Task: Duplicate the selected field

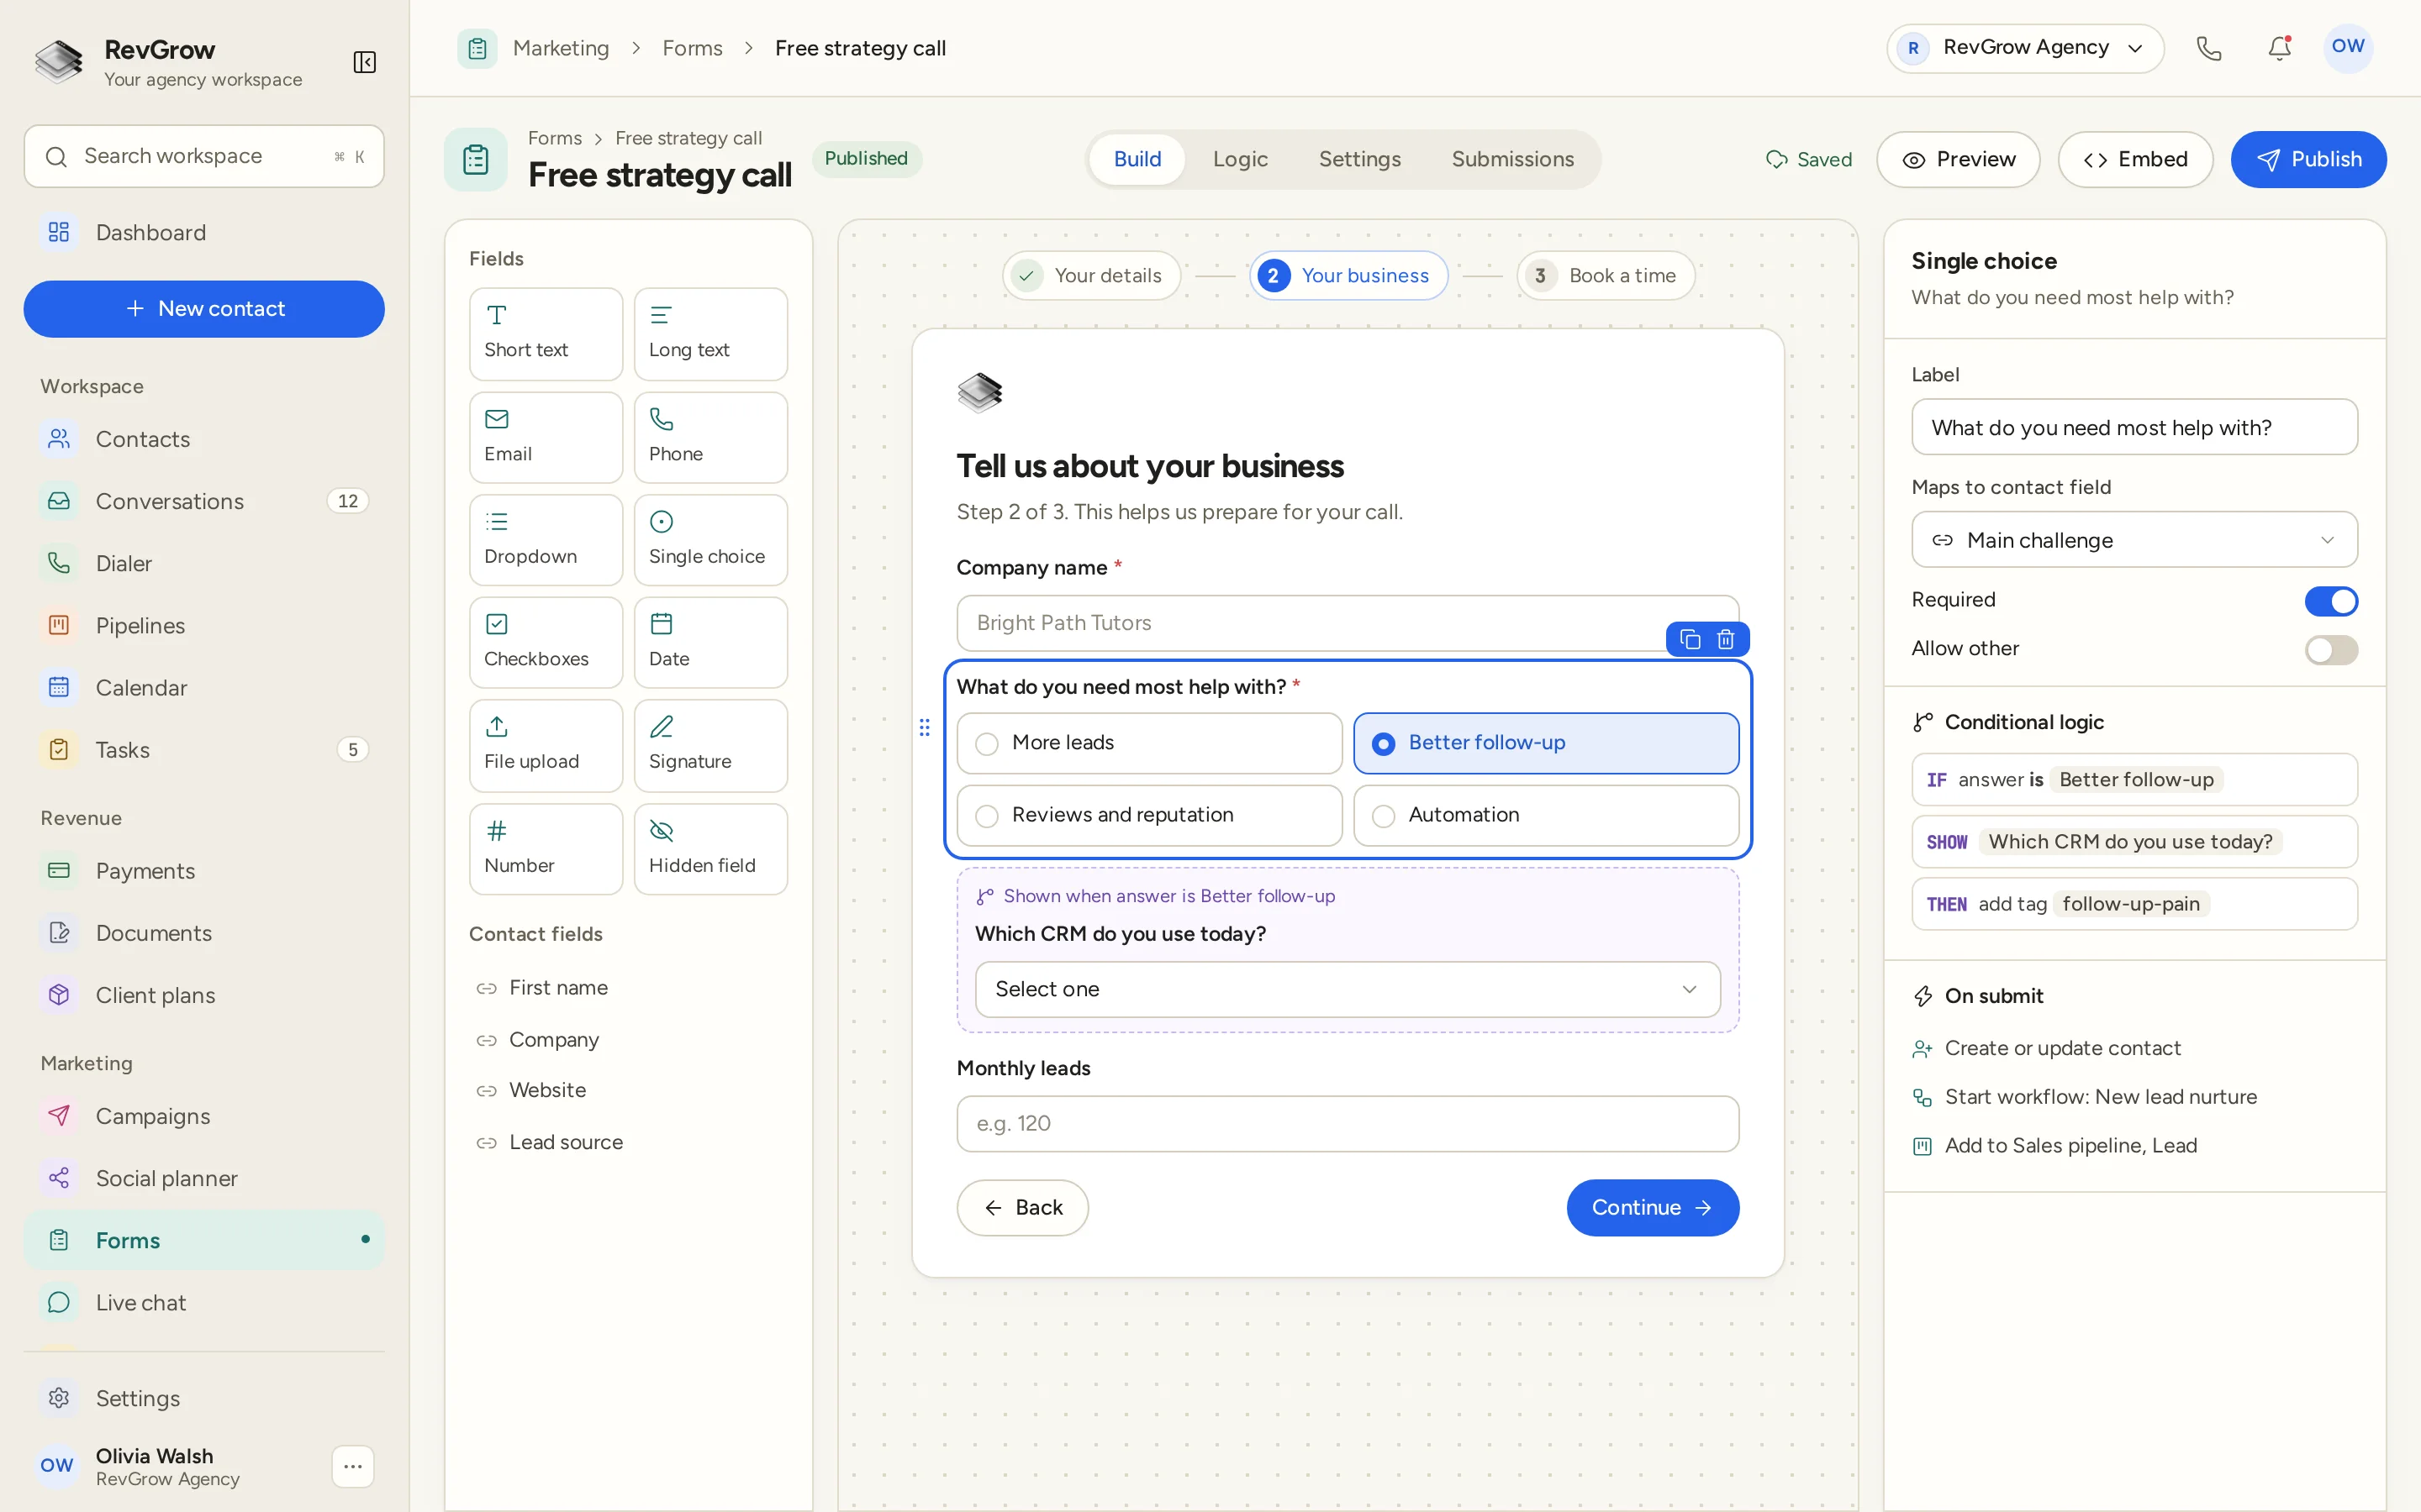Action: coord(1690,639)
